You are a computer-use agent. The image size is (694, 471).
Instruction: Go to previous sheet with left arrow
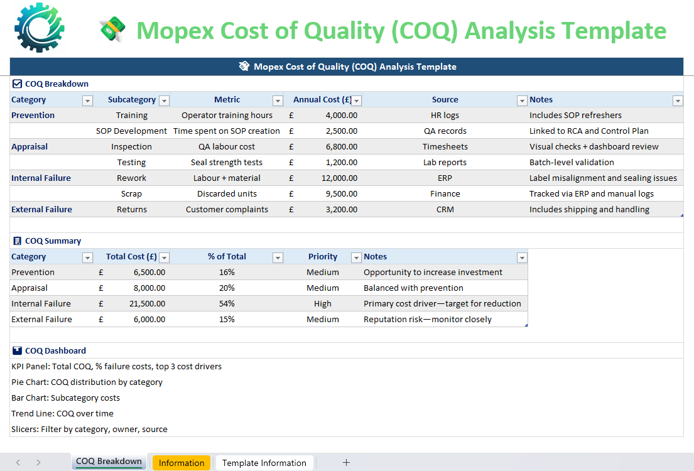18,463
